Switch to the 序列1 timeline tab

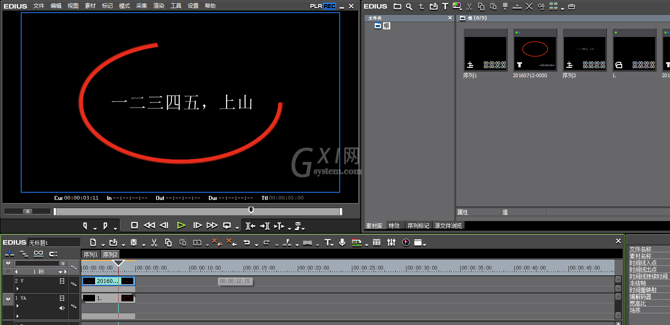coord(91,255)
